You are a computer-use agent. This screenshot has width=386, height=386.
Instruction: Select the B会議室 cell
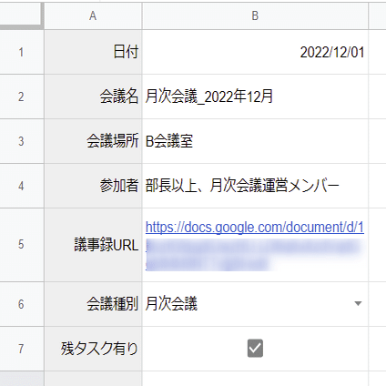pyautogui.click(x=255, y=141)
